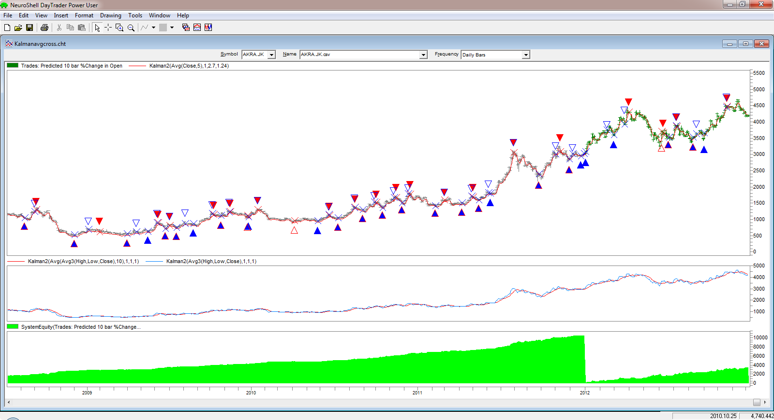
Task: Click the Symbol label
Action: tap(229, 54)
